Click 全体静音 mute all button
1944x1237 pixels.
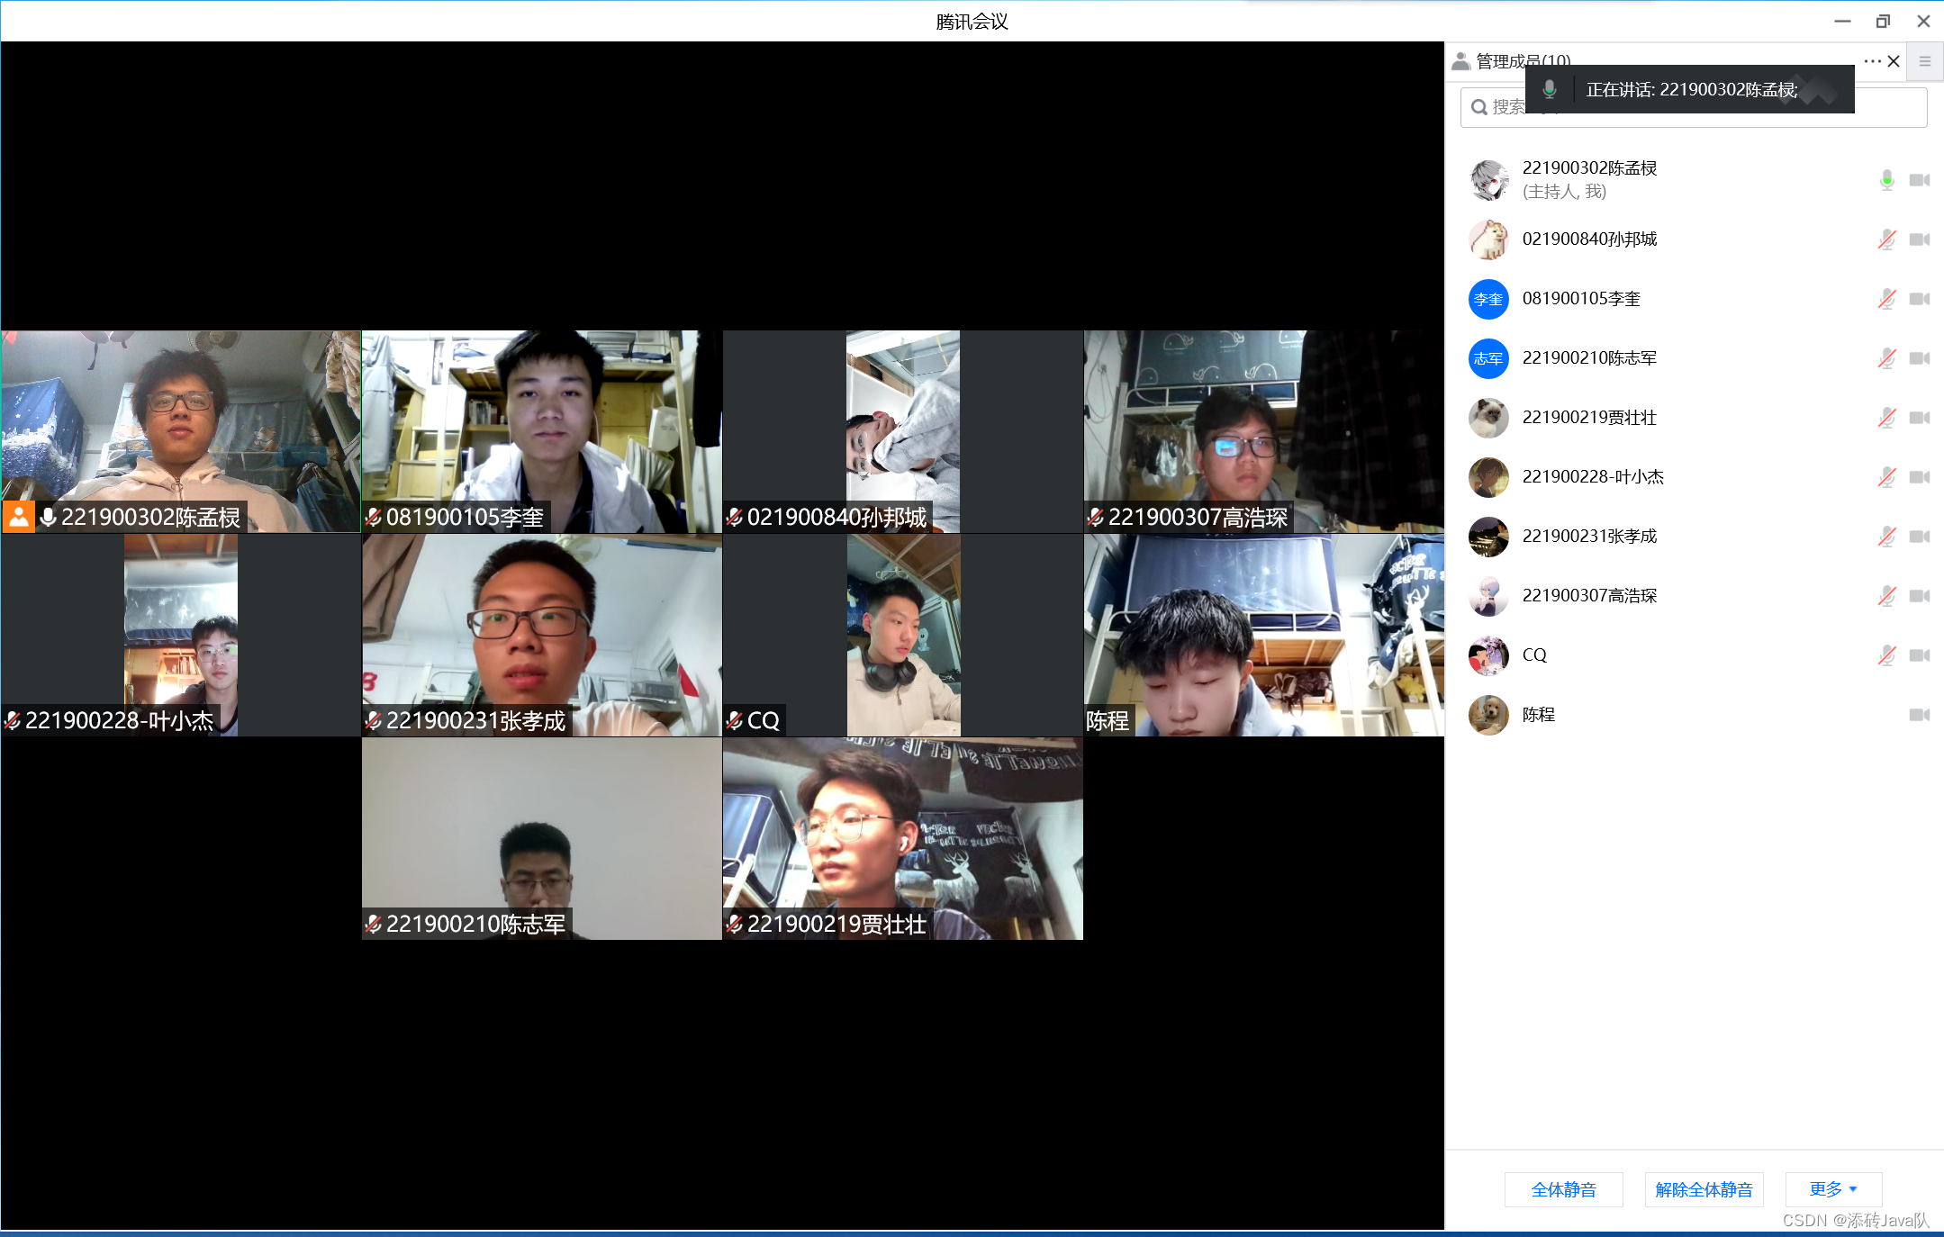(x=1563, y=1189)
